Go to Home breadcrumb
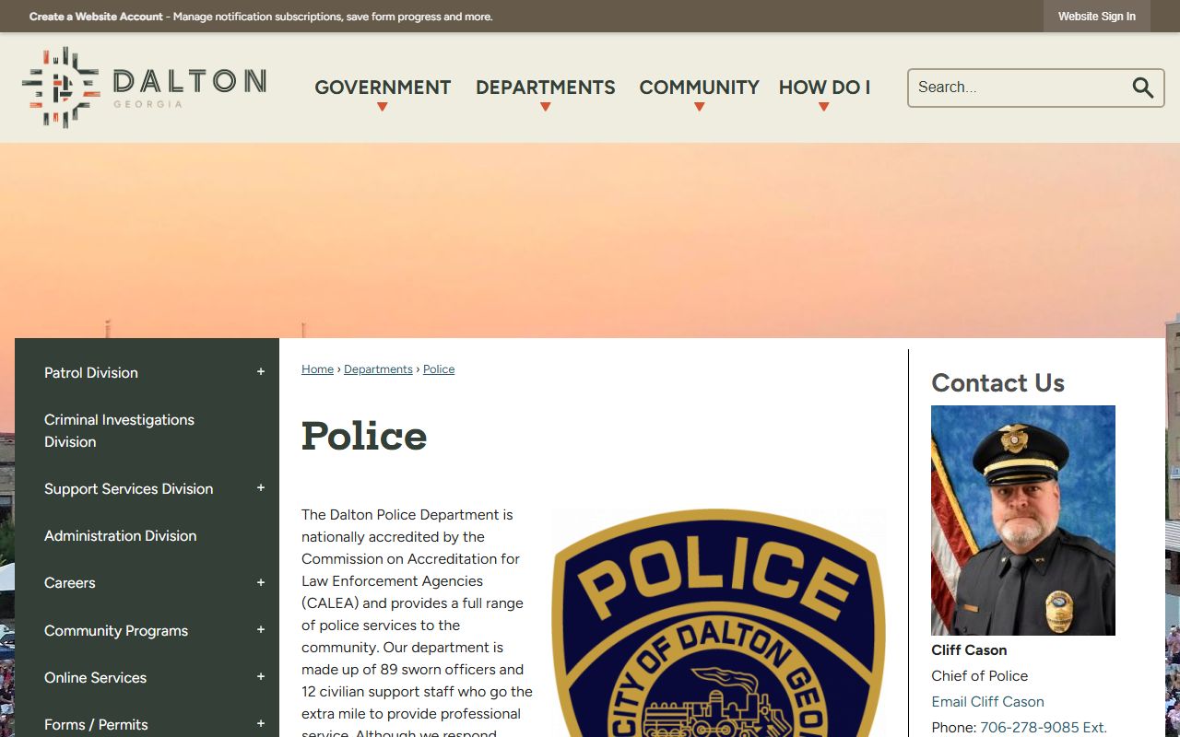The height and width of the screenshot is (737, 1180). [x=317, y=368]
